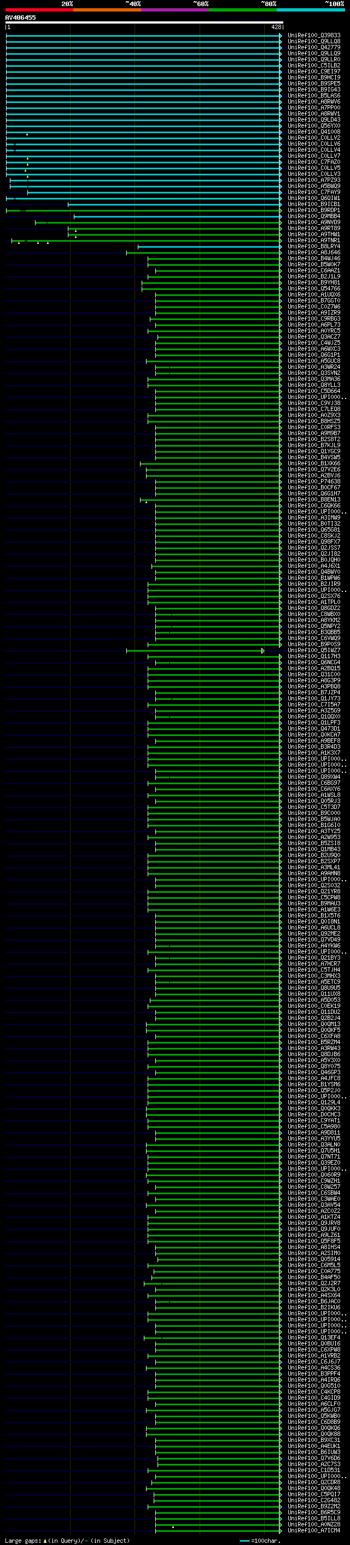Select the UniRef100_Q54766 label

[x=314, y=288]
